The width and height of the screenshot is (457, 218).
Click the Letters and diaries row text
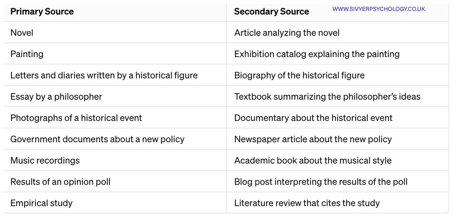pyautogui.click(x=104, y=75)
